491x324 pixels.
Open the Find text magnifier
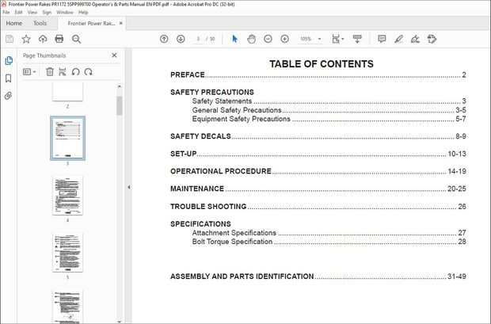coord(76,39)
